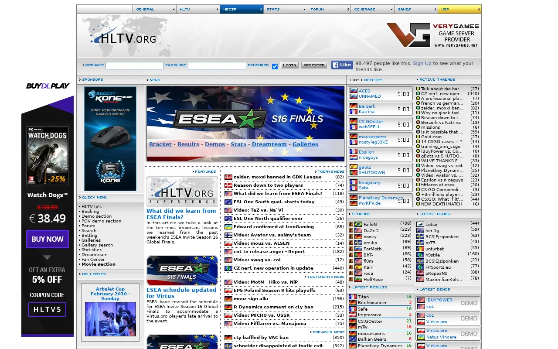Image resolution: width=558 pixels, height=349 pixels.
Task: Open the DEMO icon for iBUYPOWER vs coL
Action: tap(469, 303)
